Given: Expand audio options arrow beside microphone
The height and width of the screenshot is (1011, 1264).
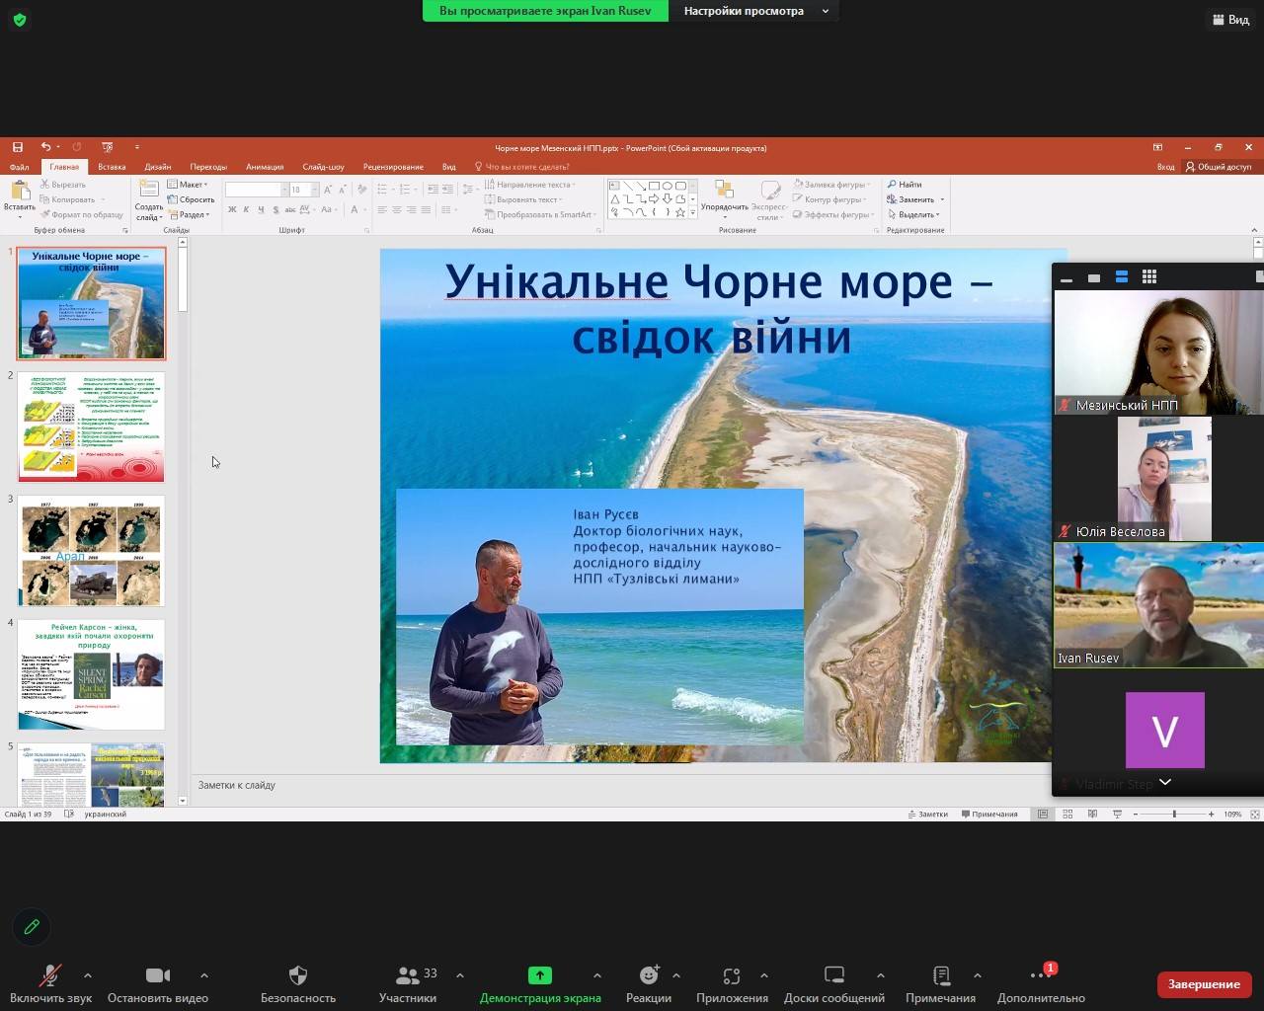Looking at the screenshot, I should pos(88,975).
